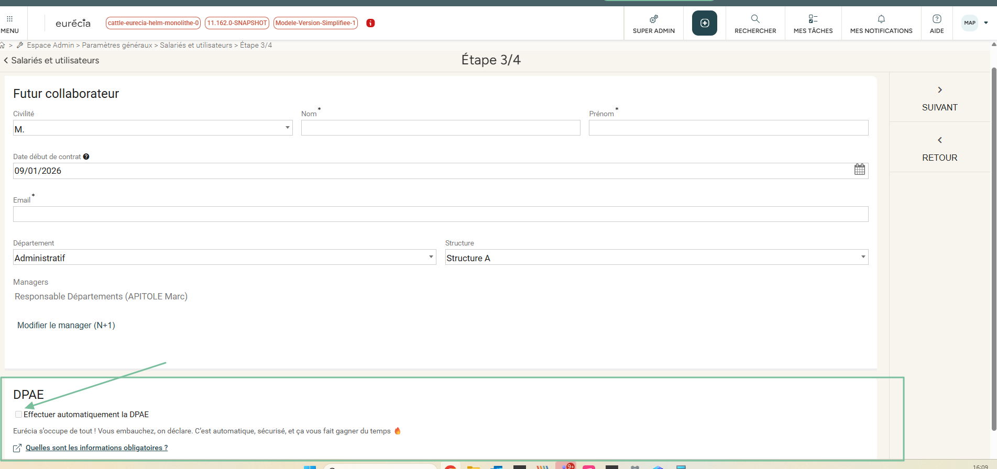Click the red info badge icon
Viewport: 997px width, 469px height.
370,23
